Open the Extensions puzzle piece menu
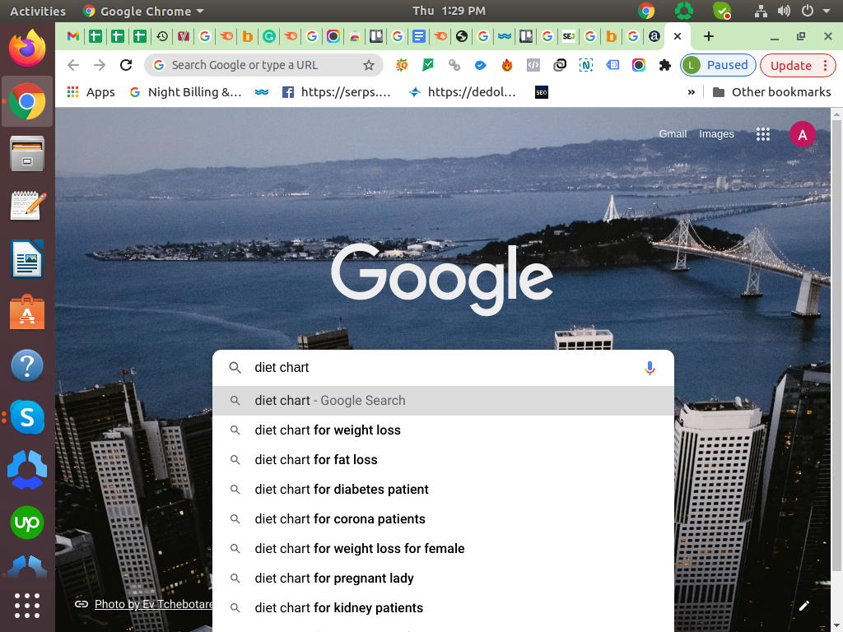Image resolution: width=843 pixels, height=632 pixels. (665, 65)
